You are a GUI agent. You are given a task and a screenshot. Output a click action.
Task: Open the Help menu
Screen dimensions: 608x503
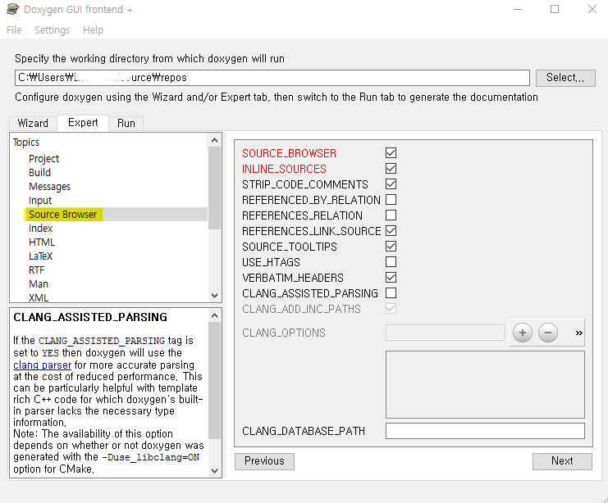click(x=93, y=29)
